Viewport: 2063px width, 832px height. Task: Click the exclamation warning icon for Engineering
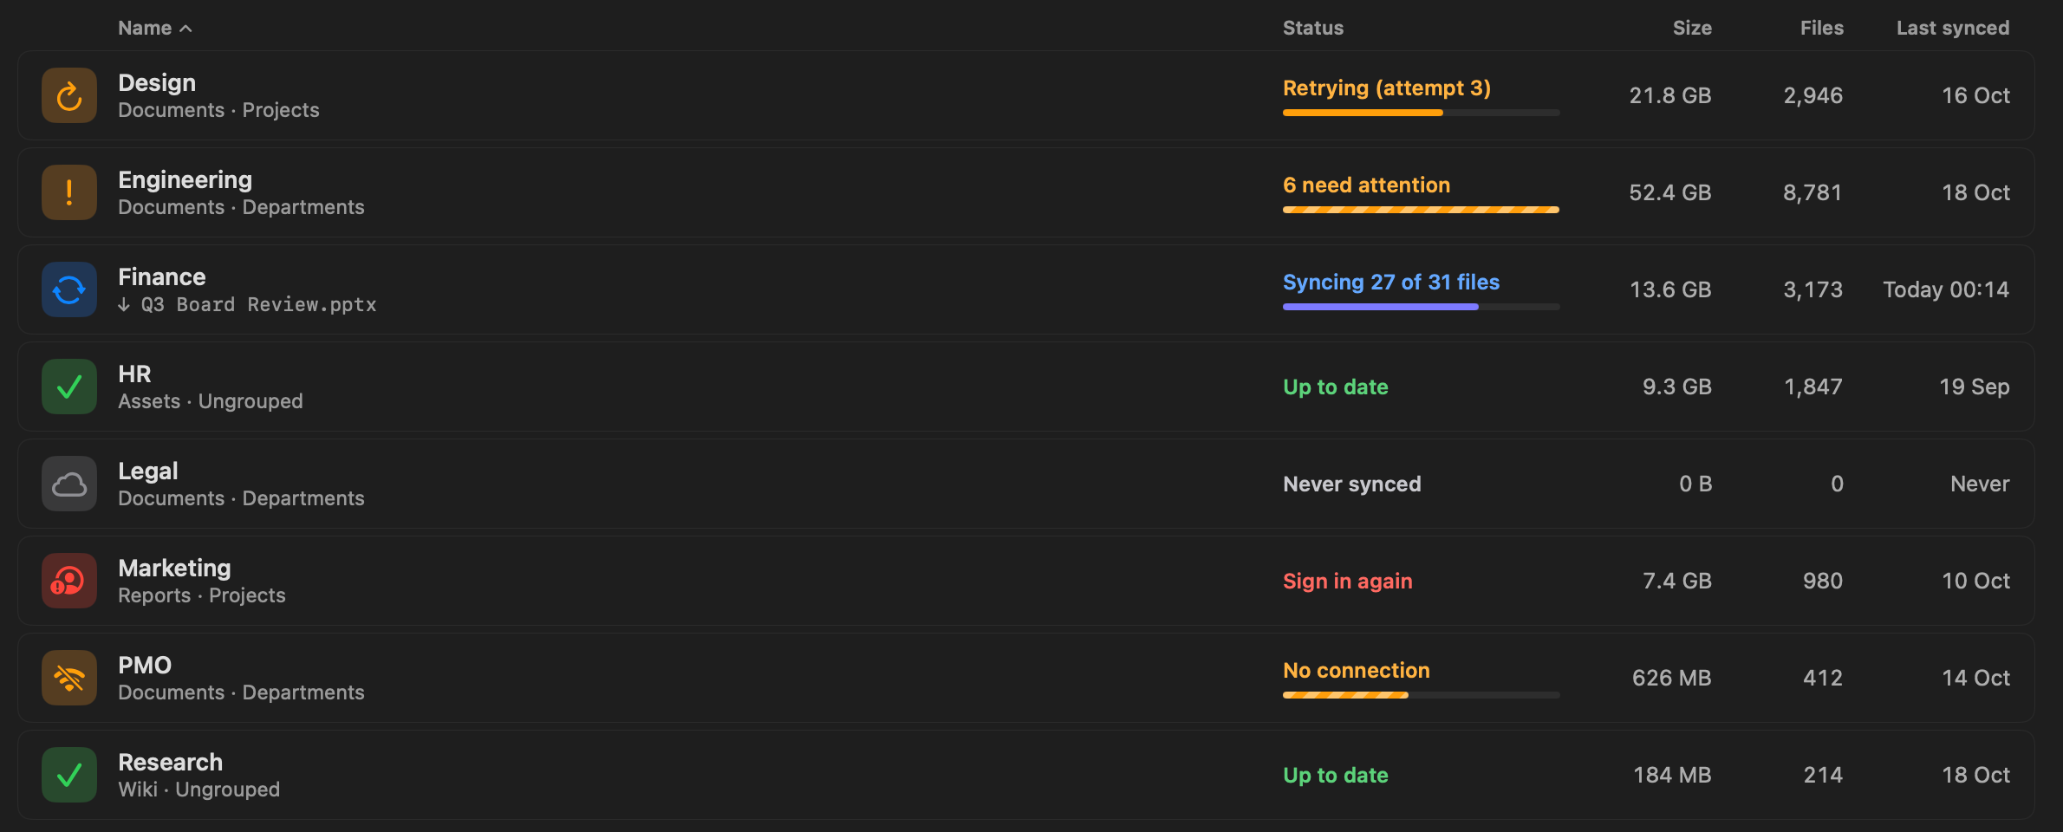[x=69, y=192]
